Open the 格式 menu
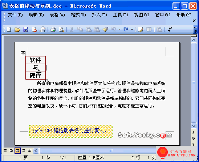Image resolution: width=199 pixels, height=162 pixels. click(x=78, y=15)
